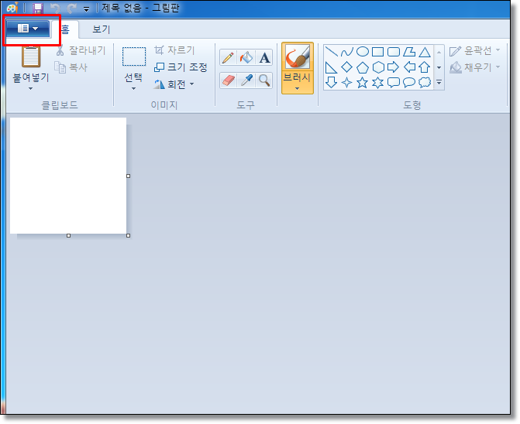Select the Pencil tool
Screen dimensions: 520x424
coord(228,57)
